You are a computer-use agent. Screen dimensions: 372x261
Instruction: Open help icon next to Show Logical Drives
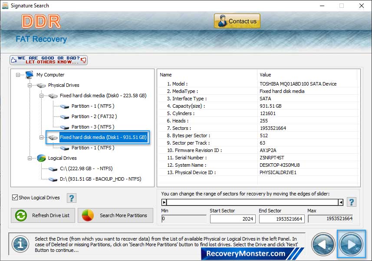pos(72,198)
